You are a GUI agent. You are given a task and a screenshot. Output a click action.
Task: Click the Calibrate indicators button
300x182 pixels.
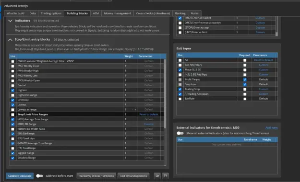tap(20, 176)
